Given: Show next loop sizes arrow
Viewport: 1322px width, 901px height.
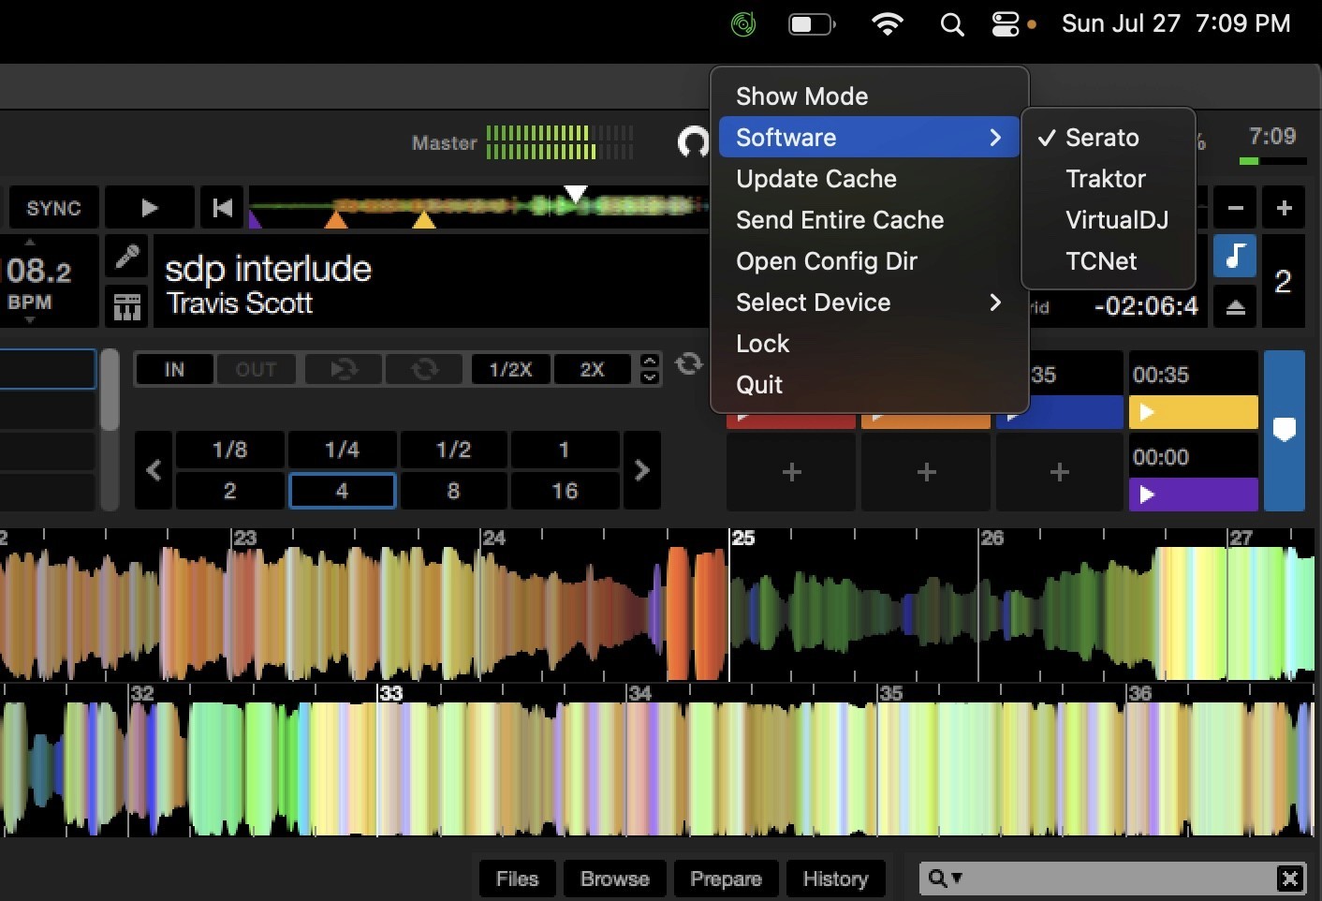Looking at the screenshot, I should (x=642, y=470).
